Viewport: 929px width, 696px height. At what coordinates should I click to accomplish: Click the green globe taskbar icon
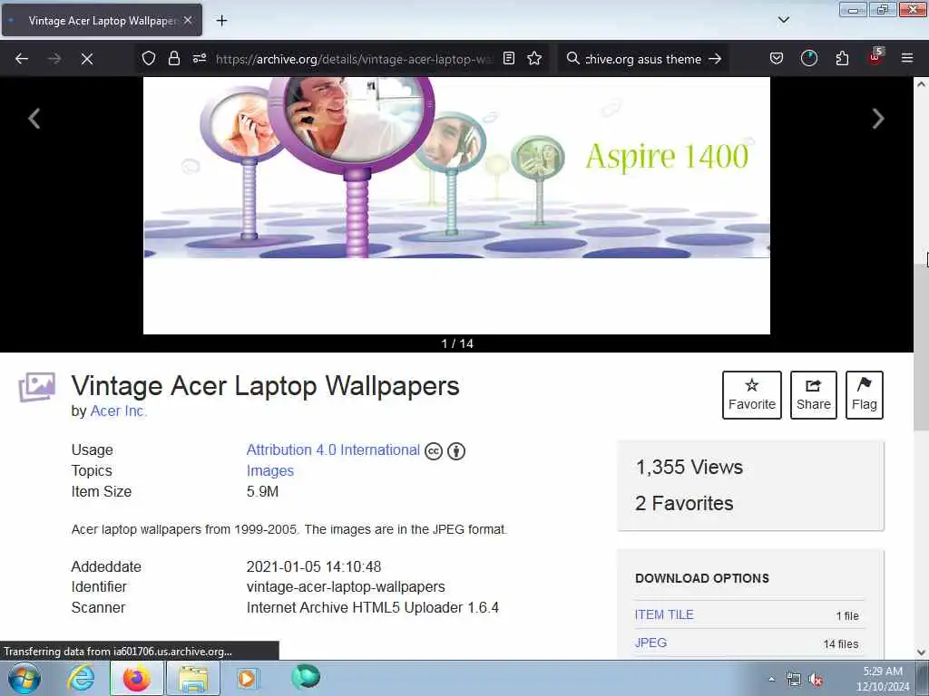pyautogui.click(x=306, y=677)
